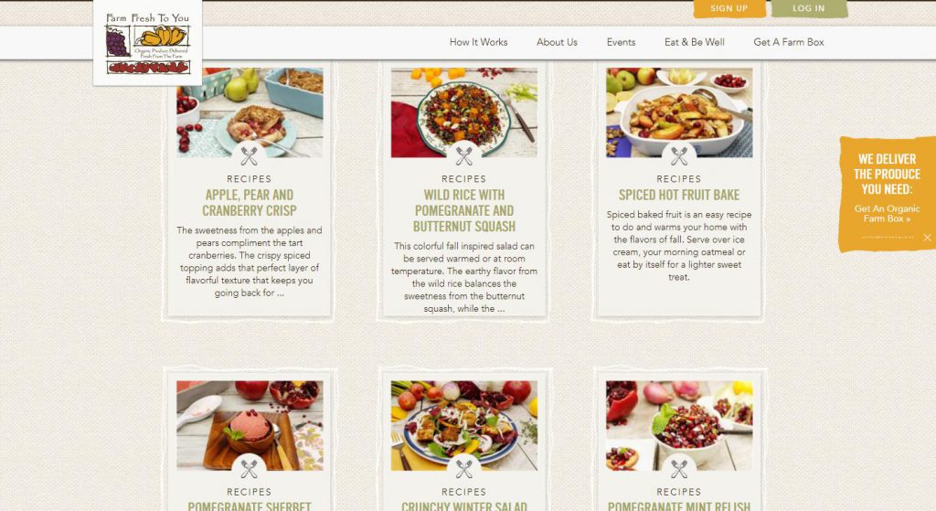
Task: Open the Apple, Pear and Cranberry Crisp title
Action: [249, 203]
